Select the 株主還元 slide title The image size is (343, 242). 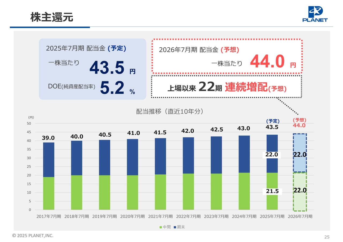coord(52,17)
